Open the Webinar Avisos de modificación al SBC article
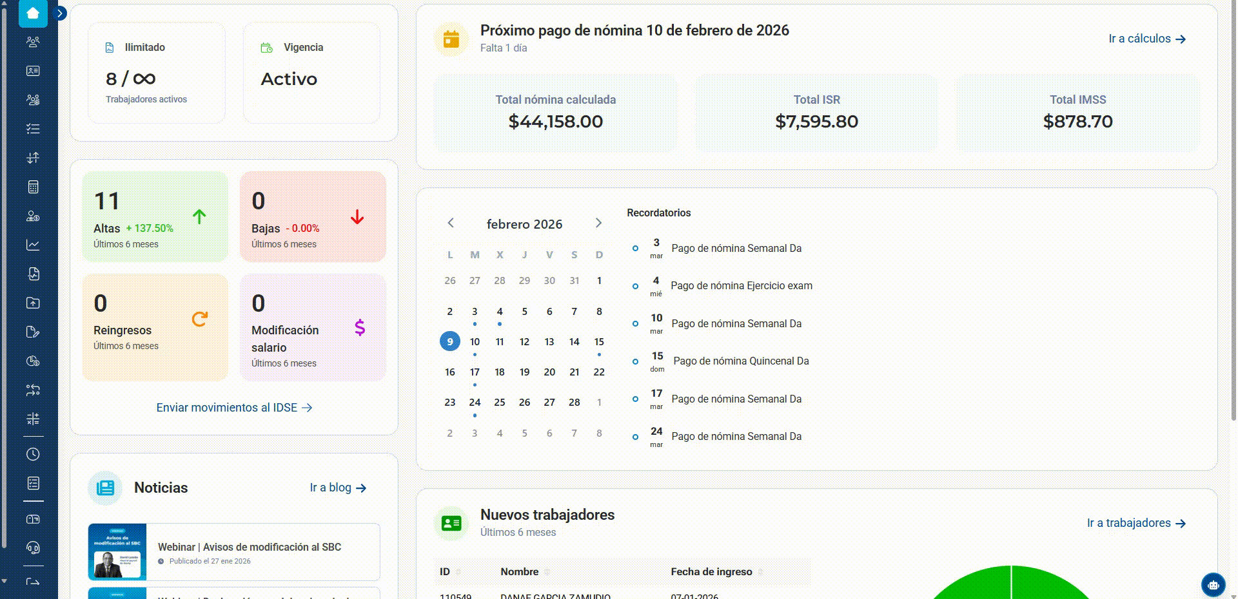Image resolution: width=1238 pixels, height=599 pixels. point(234,552)
